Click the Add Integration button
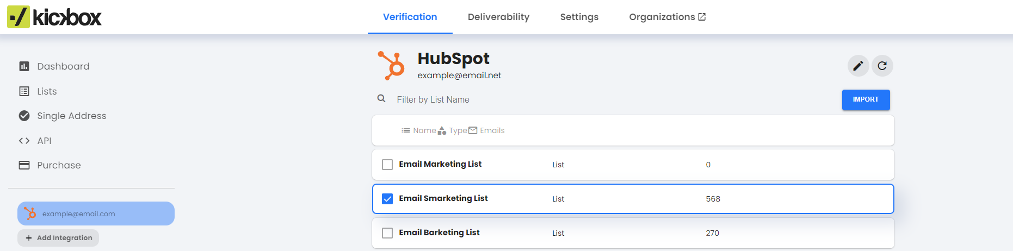 58,238
